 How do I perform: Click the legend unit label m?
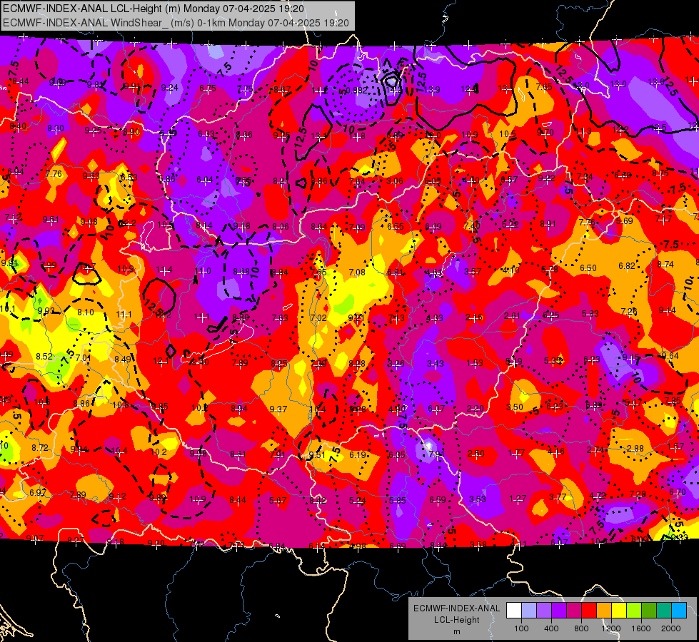click(456, 632)
